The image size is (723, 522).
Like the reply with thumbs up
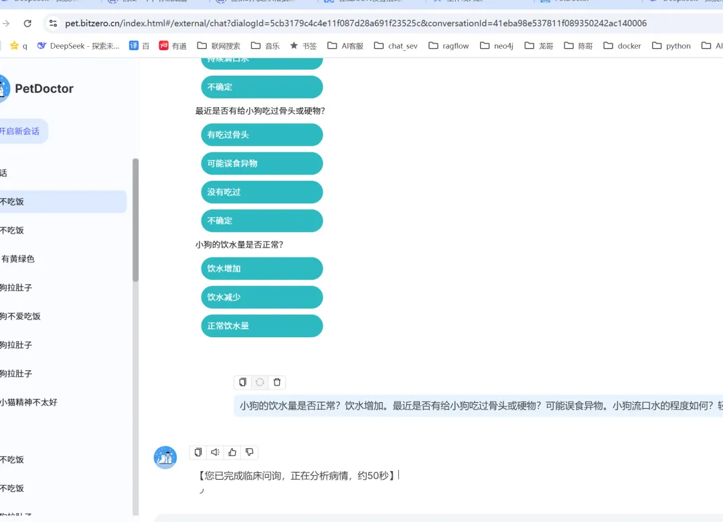232,452
